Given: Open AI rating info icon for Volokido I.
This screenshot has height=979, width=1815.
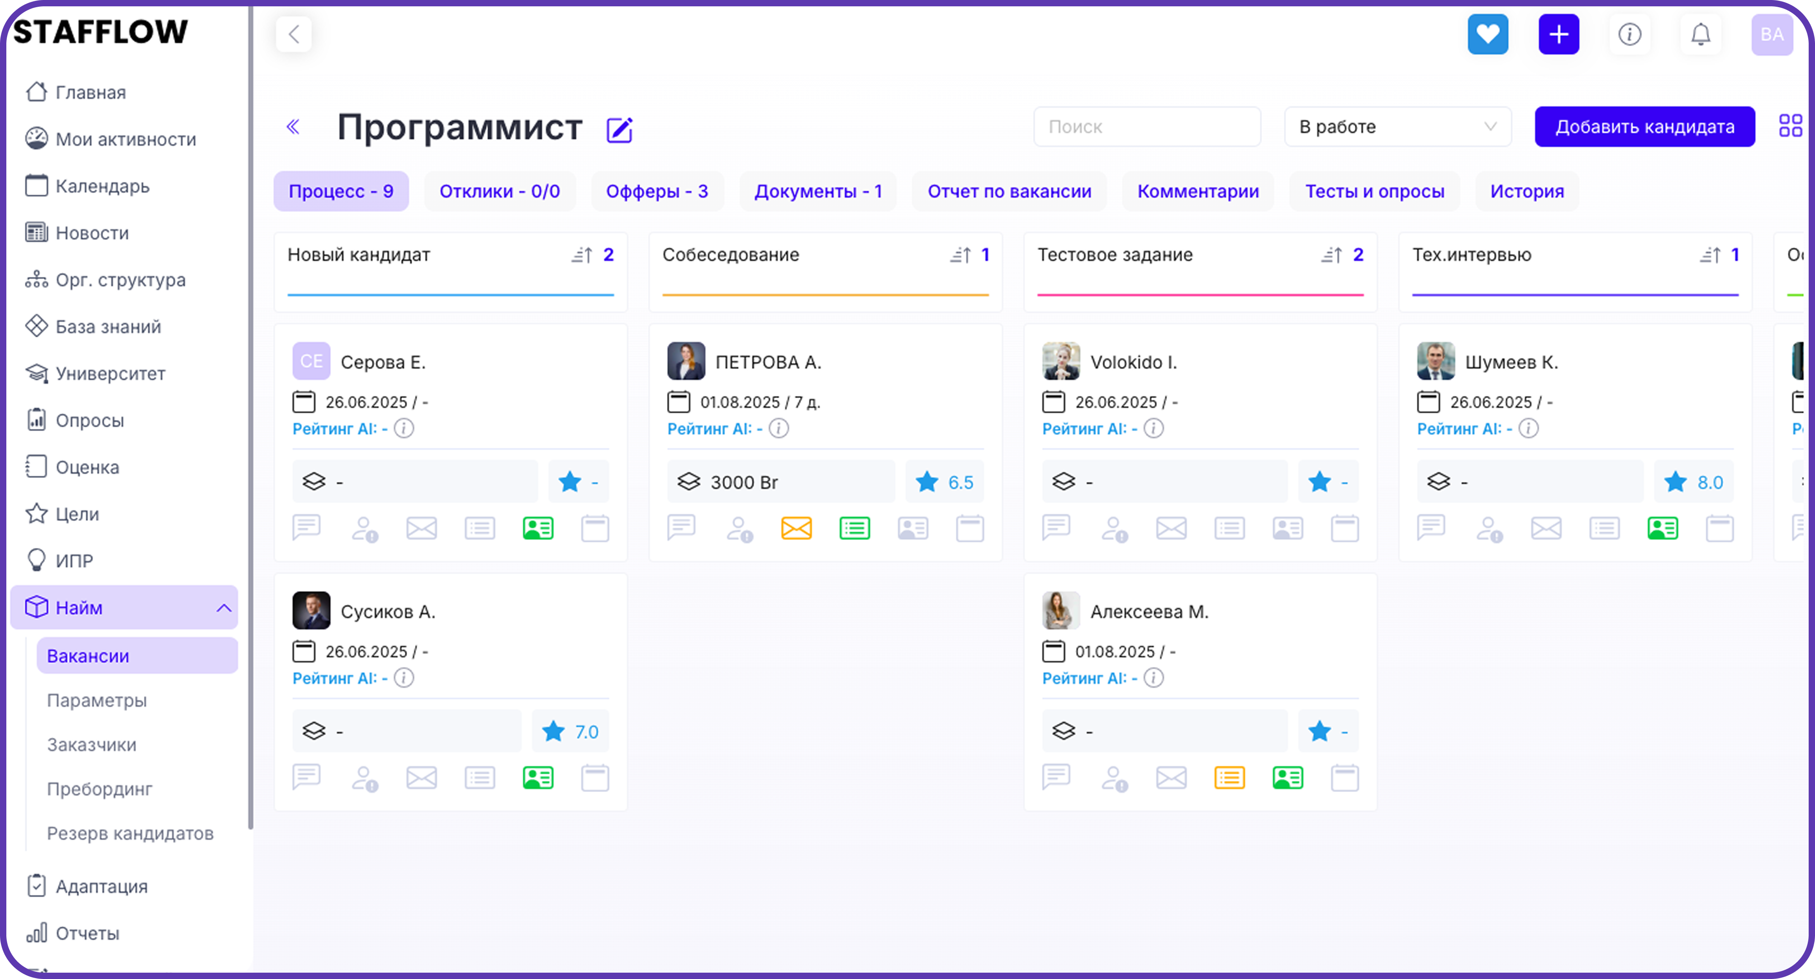Looking at the screenshot, I should point(1153,428).
